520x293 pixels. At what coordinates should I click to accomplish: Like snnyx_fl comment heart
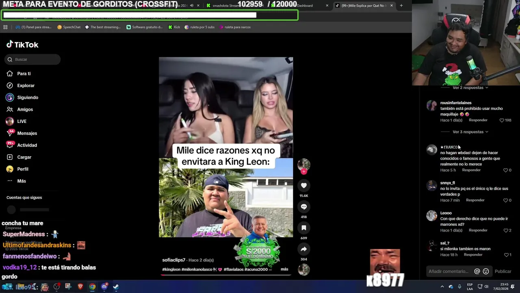coord(506,200)
